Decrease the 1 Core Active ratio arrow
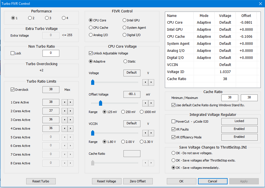 pyautogui.click(x=64, y=102)
